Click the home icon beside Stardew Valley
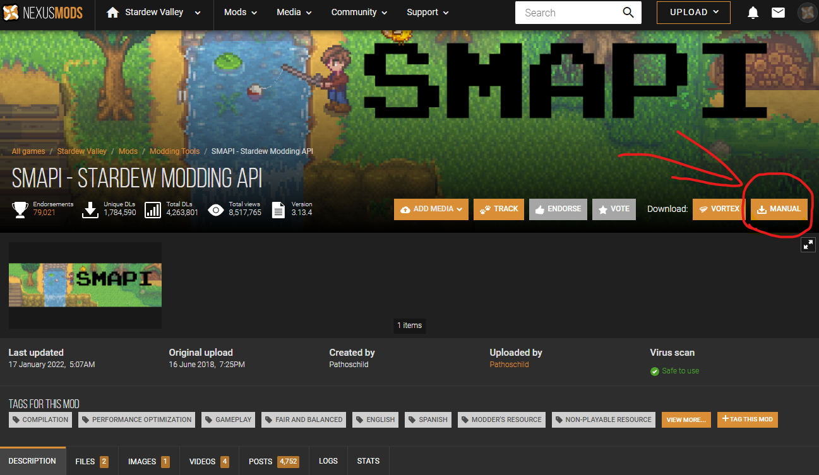This screenshot has height=475, width=819. coord(113,13)
